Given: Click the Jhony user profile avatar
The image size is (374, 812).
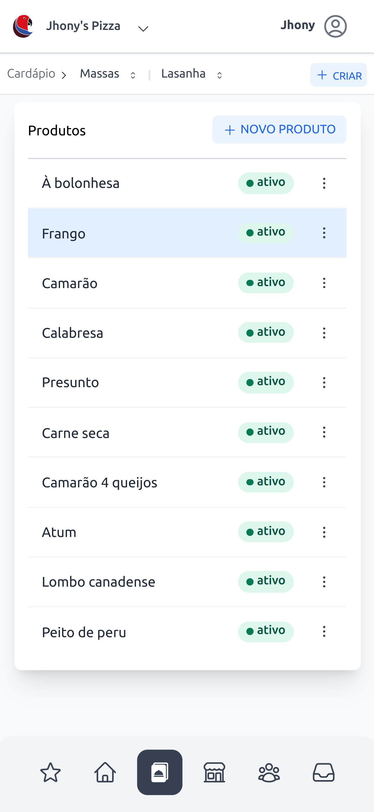Looking at the screenshot, I should coord(335,26).
